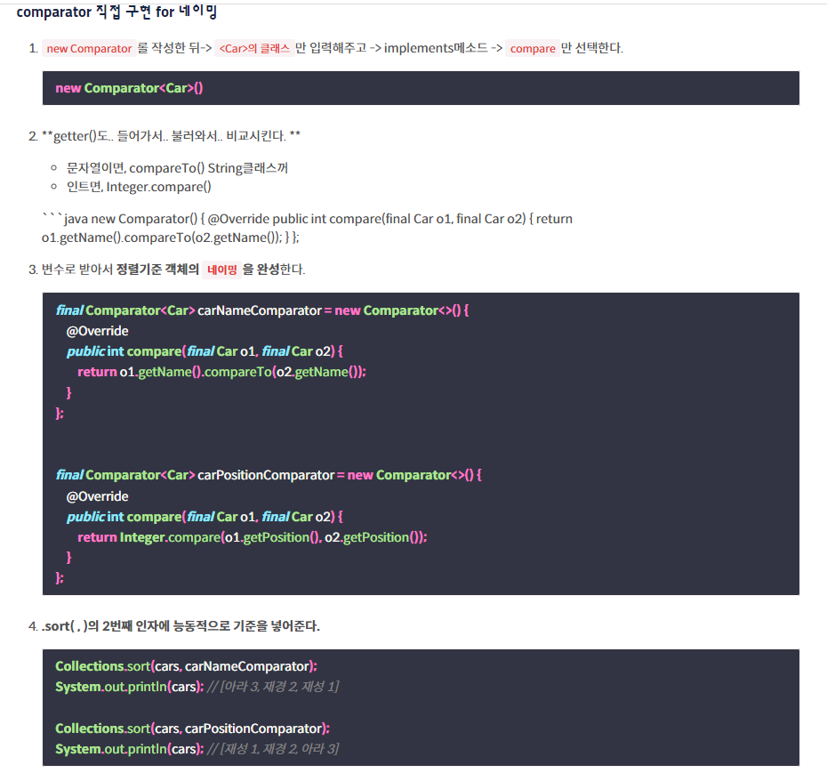Click the bullet "문자열이면, compareTo() String클래스꺼"
Screen dimensions: 827x781
pos(177,168)
